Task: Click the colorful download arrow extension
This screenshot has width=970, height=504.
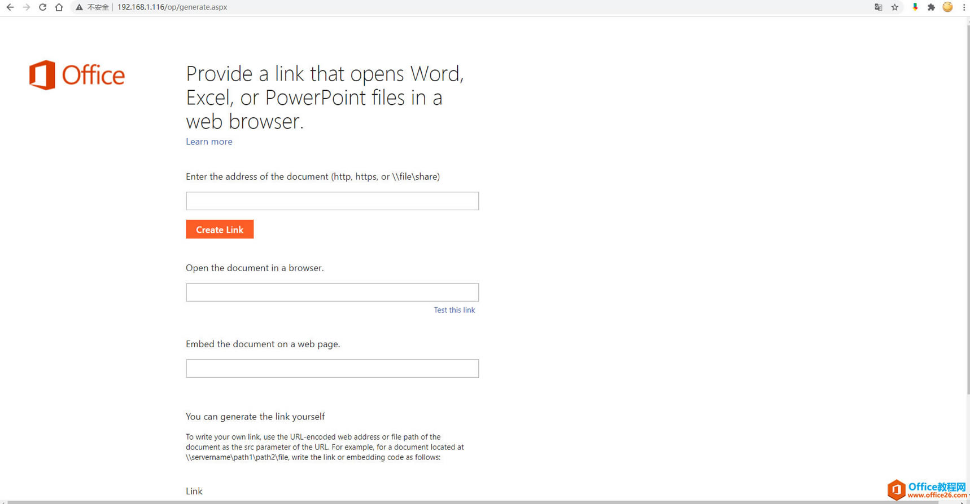Action: point(915,7)
